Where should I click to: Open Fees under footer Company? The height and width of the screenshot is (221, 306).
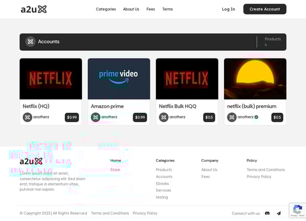[x=206, y=177]
